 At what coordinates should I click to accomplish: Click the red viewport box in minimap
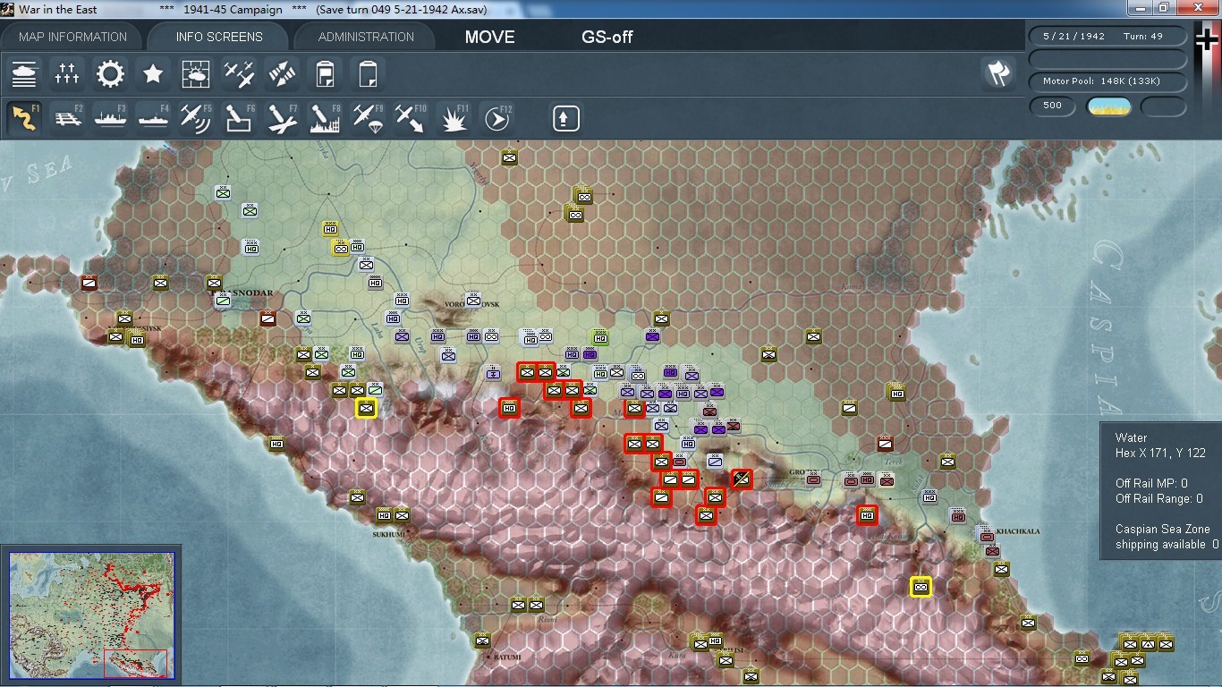point(135,663)
